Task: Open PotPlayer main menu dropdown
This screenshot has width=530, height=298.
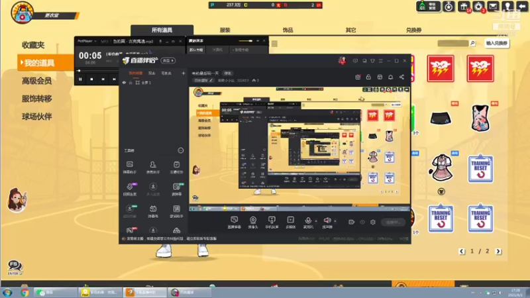Action: (87, 41)
